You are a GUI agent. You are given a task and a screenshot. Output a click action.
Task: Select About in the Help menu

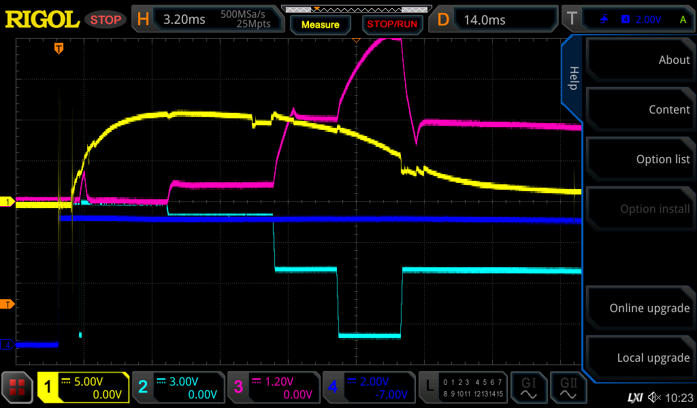pos(640,60)
